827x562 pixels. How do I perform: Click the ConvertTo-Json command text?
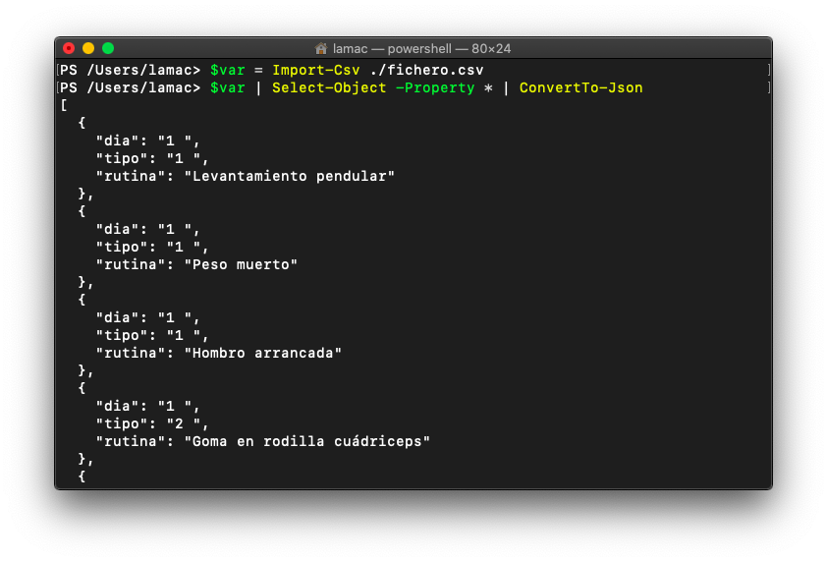580,87
